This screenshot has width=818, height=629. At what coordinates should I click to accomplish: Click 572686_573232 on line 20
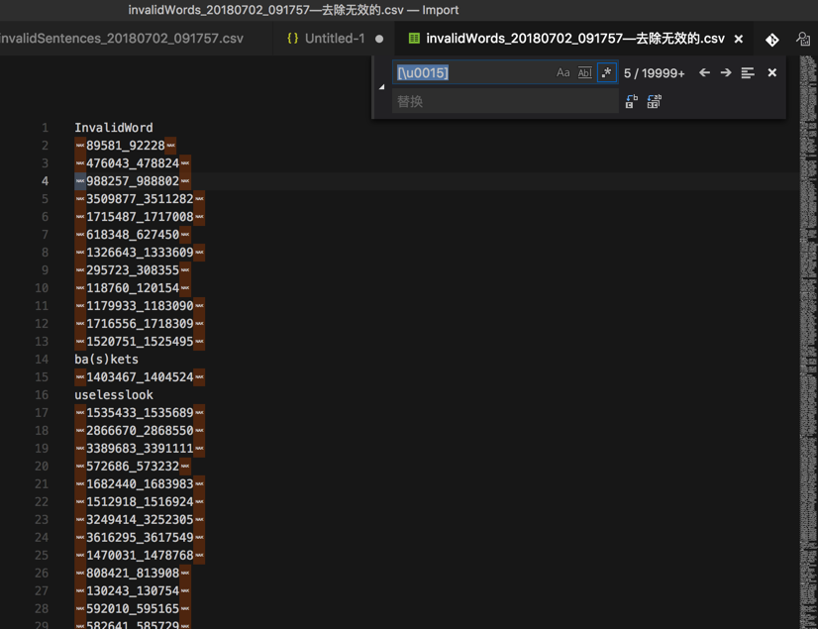point(133,466)
